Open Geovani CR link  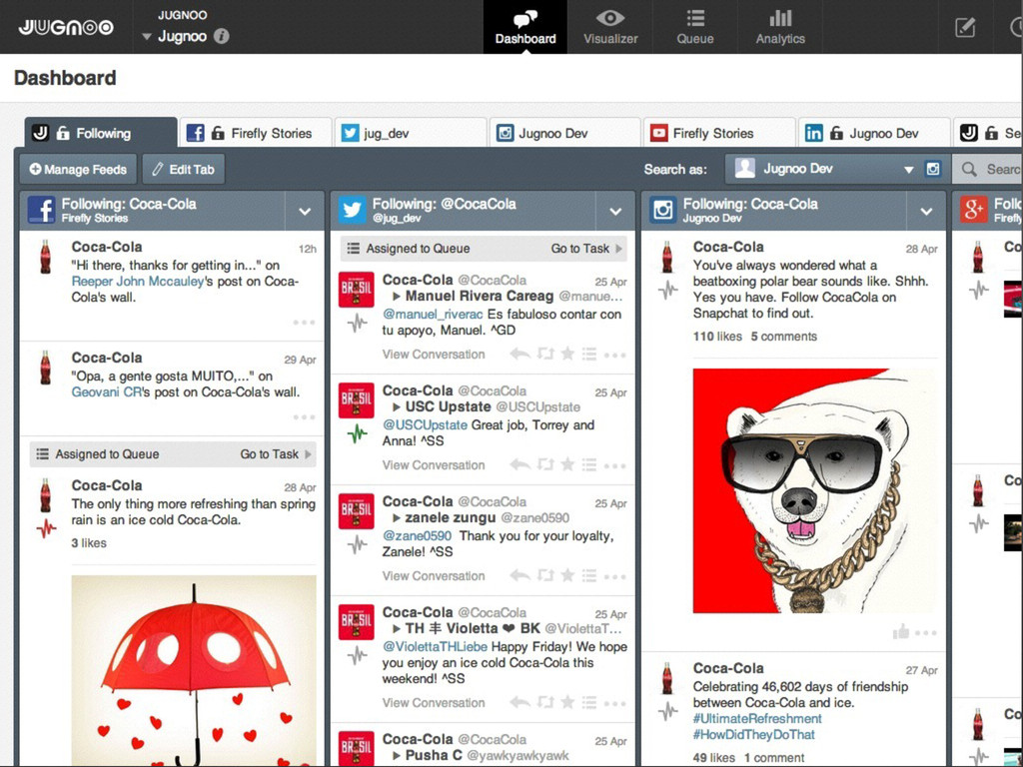(106, 391)
